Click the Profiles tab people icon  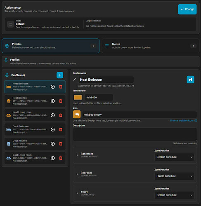pos(7,46)
